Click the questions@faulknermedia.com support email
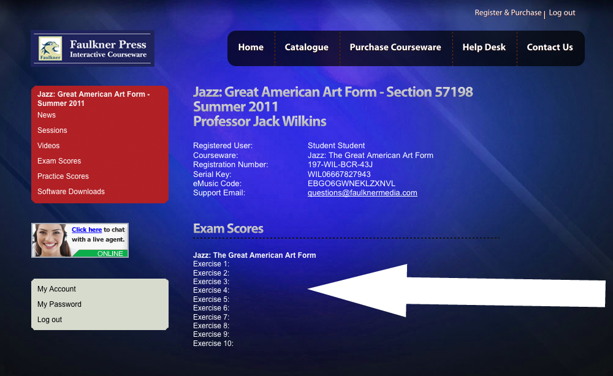Image resolution: width=613 pixels, height=376 pixels. [x=362, y=193]
